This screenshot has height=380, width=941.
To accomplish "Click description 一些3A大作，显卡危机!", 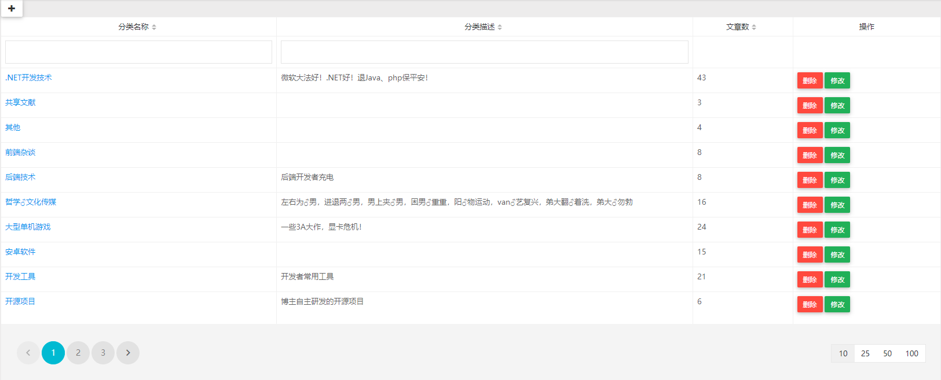I will pyautogui.click(x=321, y=227).
